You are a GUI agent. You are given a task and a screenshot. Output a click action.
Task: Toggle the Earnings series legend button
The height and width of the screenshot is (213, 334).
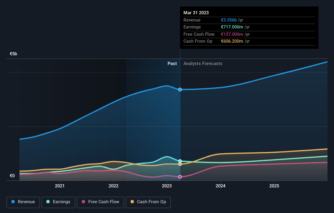pos(58,202)
